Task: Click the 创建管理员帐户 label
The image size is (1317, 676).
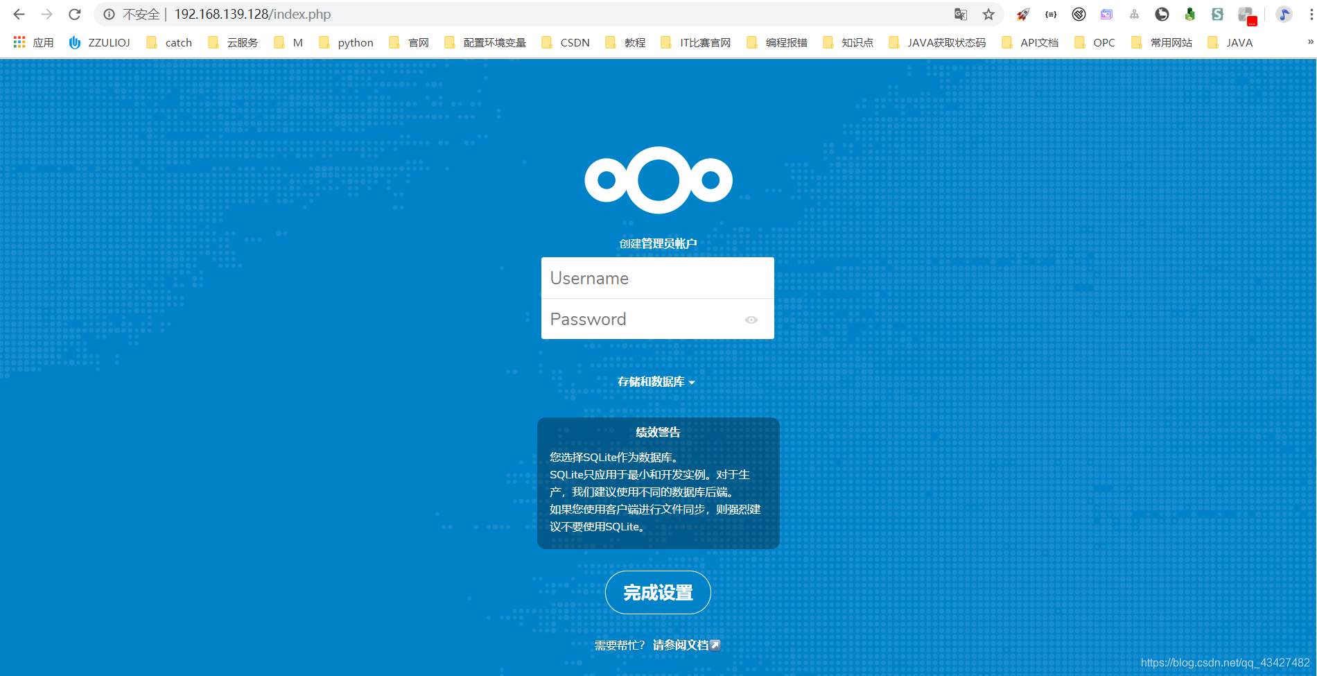Action: tap(658, 243)
